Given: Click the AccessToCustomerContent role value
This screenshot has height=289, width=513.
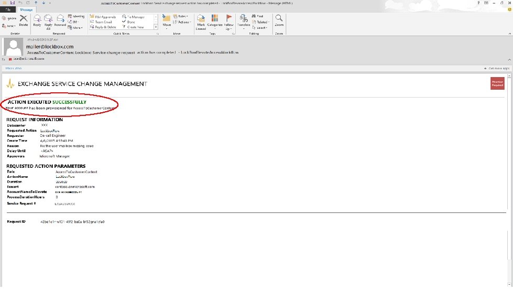Looking at the screenshot, I should coord(76,172).
